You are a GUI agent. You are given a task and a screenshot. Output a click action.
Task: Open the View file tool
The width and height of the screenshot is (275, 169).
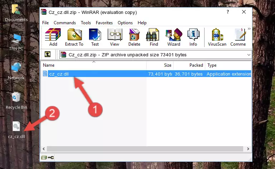(x=115, y=37)
